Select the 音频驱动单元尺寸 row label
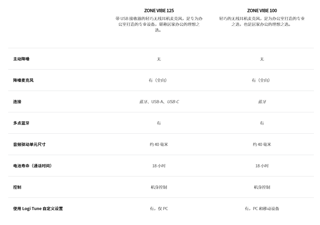Viewport: 320px width, 225px height. pos(30,145)
